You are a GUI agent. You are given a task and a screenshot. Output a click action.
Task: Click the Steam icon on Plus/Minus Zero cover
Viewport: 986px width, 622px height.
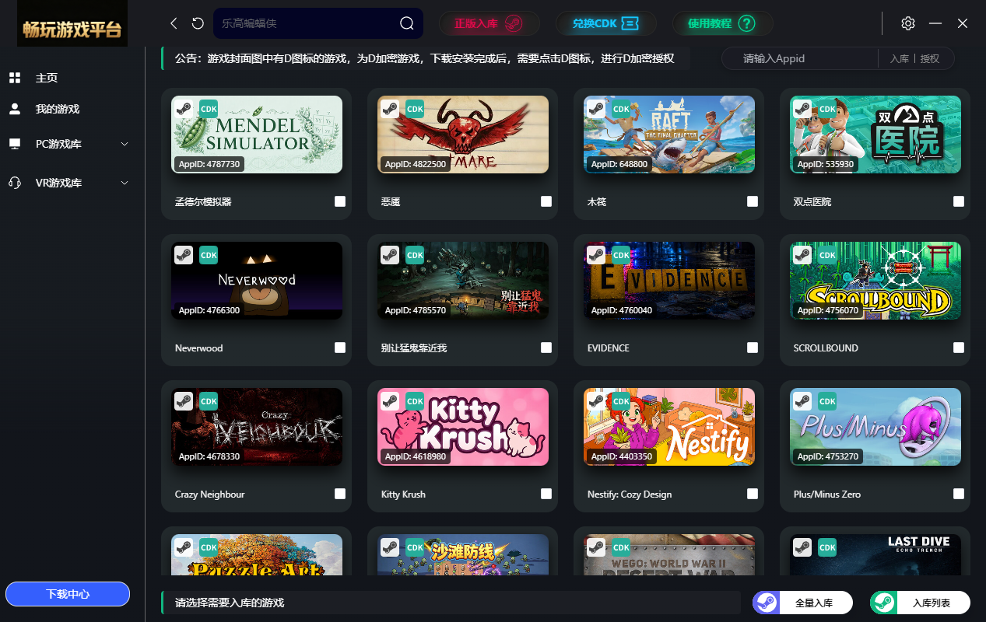pos(802,401)
